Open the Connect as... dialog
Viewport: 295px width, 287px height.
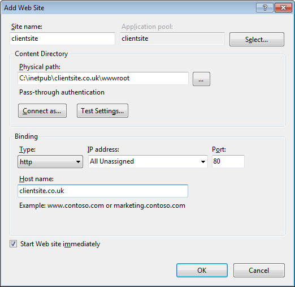click(x=42, y=111)
